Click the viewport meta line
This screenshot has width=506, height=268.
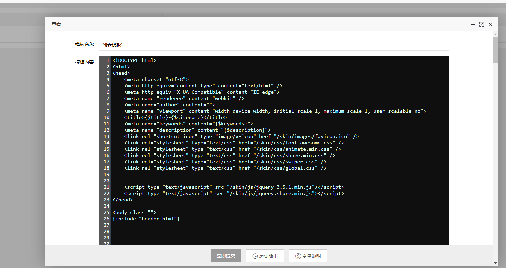275,111
